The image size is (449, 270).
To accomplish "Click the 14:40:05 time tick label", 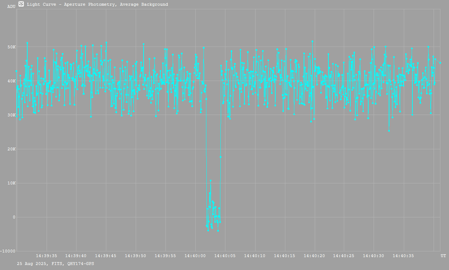I will 225,256.
